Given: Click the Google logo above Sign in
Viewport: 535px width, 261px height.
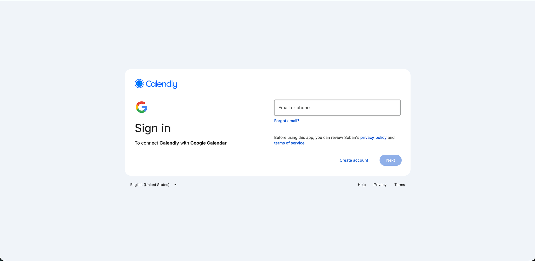Looking at the screenshot, I should click(142, 107).
